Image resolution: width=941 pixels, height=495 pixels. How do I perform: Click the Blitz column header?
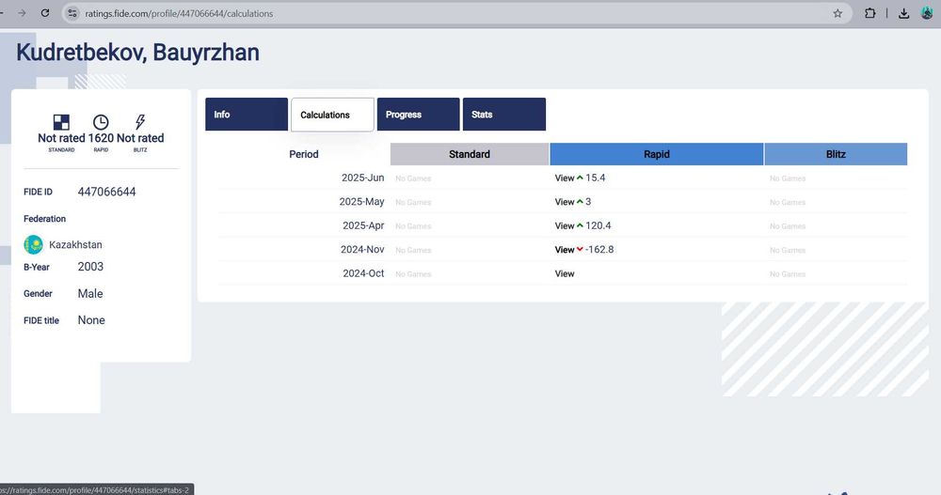pos(836,154)
